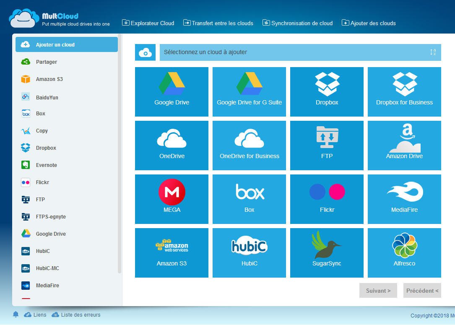Click Ajouter un cloud in sidebar
Viewport: 455px width, 325px height.
tap(66, 45)
